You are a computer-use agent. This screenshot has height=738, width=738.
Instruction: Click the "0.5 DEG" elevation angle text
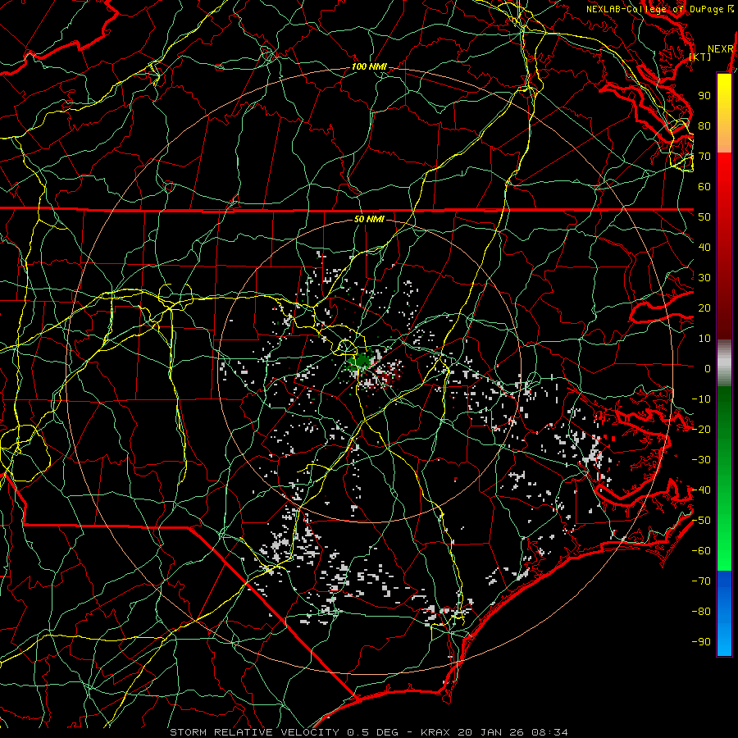[372, 732]
